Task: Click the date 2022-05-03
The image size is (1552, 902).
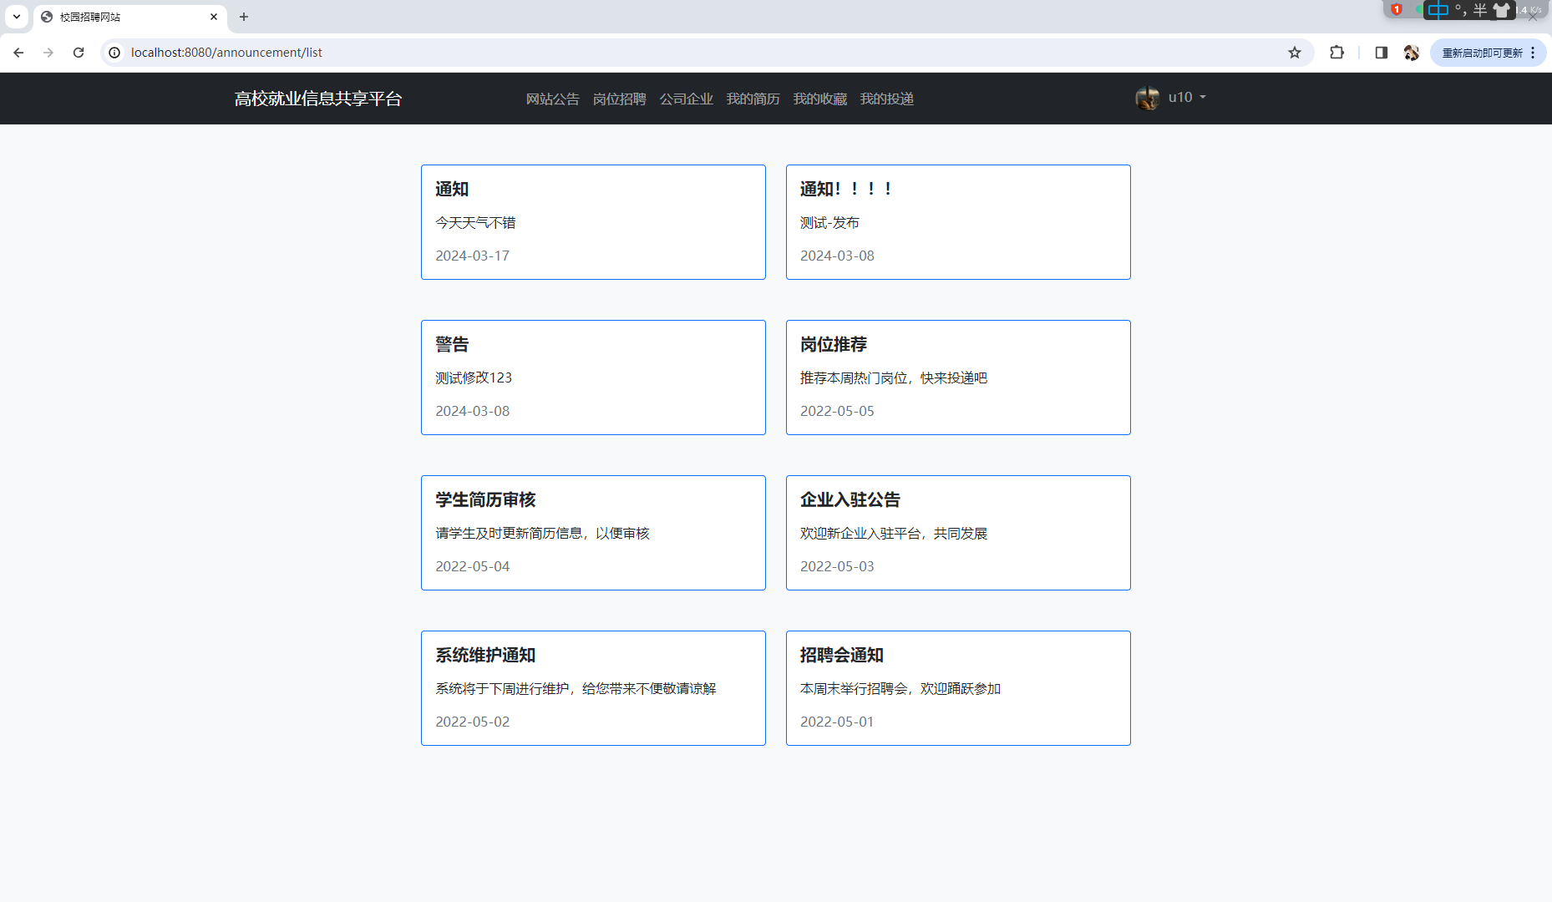Action: (x=837, y=566)
